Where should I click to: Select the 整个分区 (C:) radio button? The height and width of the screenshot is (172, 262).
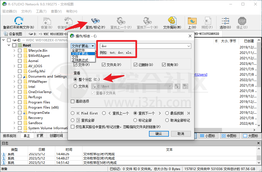coord(75,79)
